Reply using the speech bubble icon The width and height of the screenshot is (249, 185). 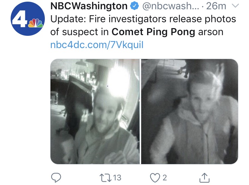[x=56, y=178]
